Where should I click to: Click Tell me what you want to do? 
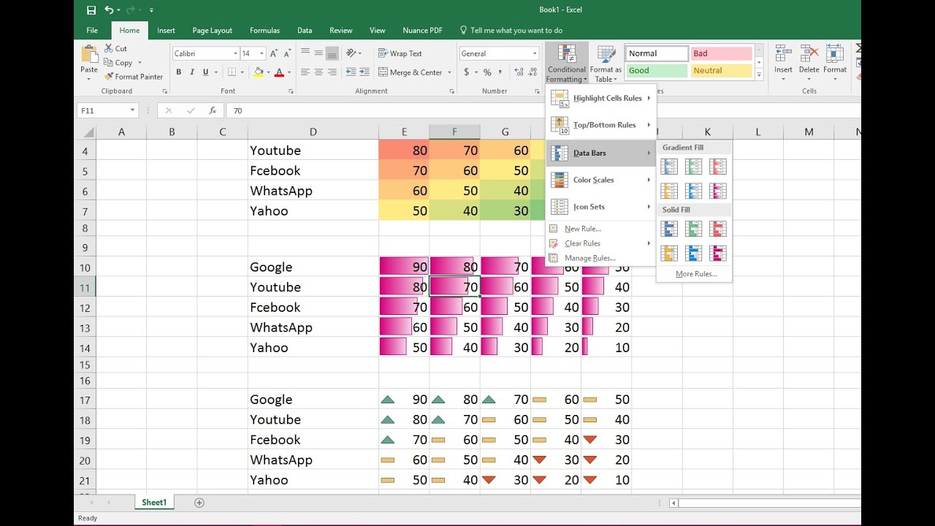click(x=516, y=31)
